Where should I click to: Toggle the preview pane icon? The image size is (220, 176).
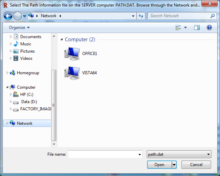197,27
